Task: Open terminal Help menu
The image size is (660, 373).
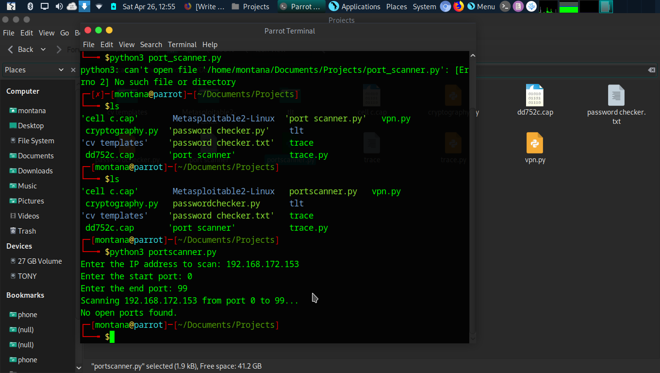Action: pos(210,44)
